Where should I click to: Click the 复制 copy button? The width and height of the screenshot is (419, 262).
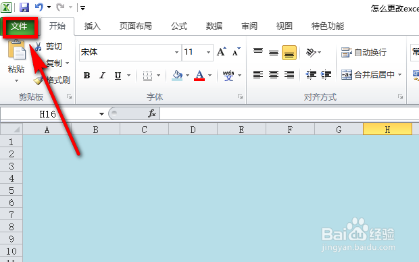coord(53,63)
